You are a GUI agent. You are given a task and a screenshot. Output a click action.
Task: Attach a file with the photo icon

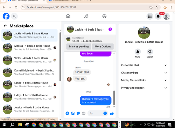pos(73,113)
